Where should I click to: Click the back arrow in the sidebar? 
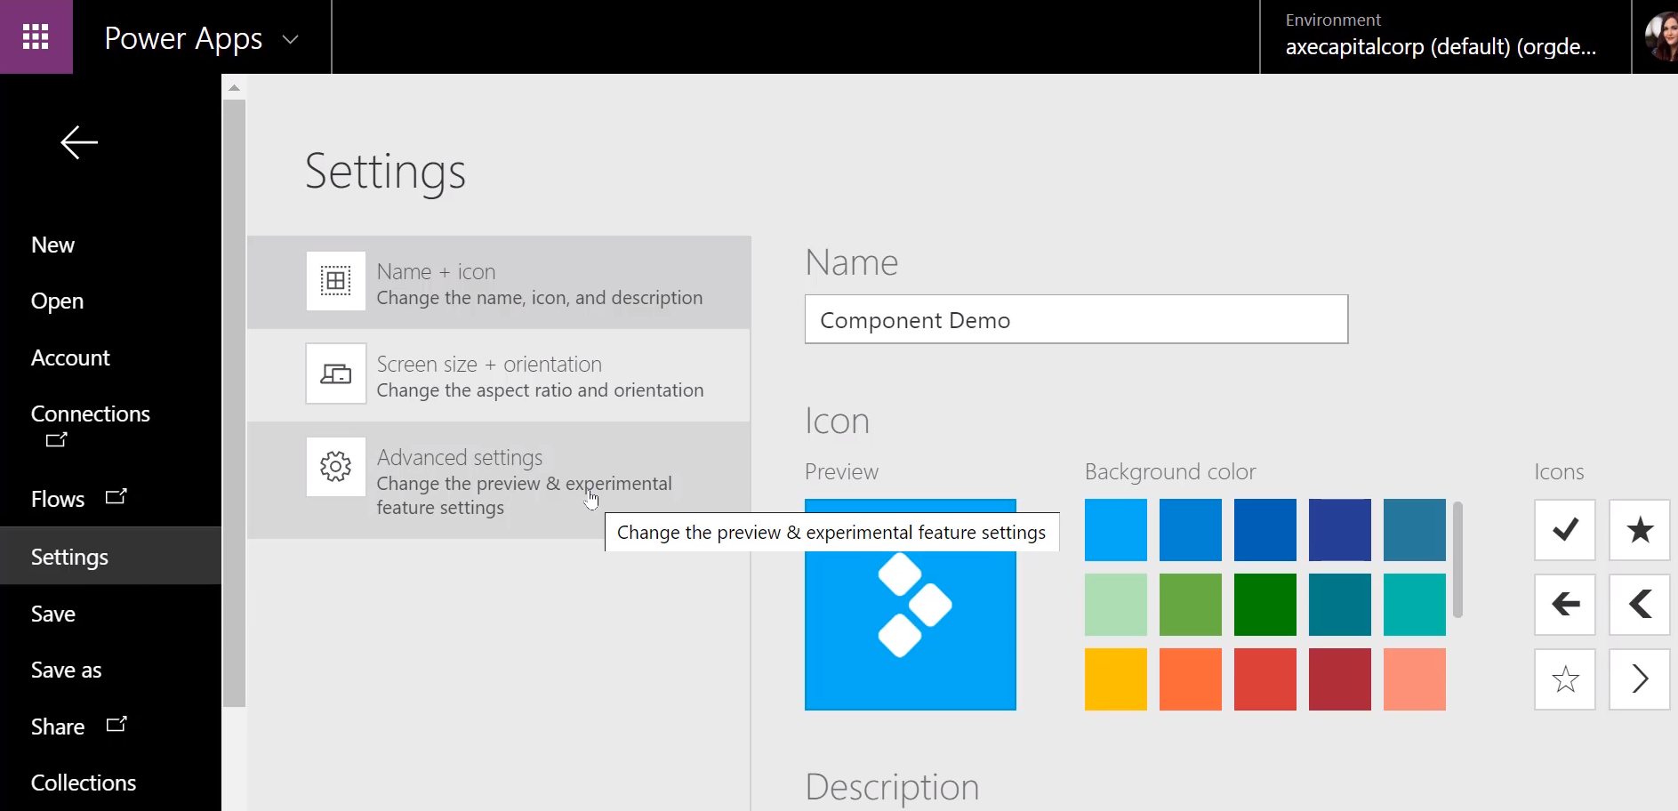tap(79, 142)
